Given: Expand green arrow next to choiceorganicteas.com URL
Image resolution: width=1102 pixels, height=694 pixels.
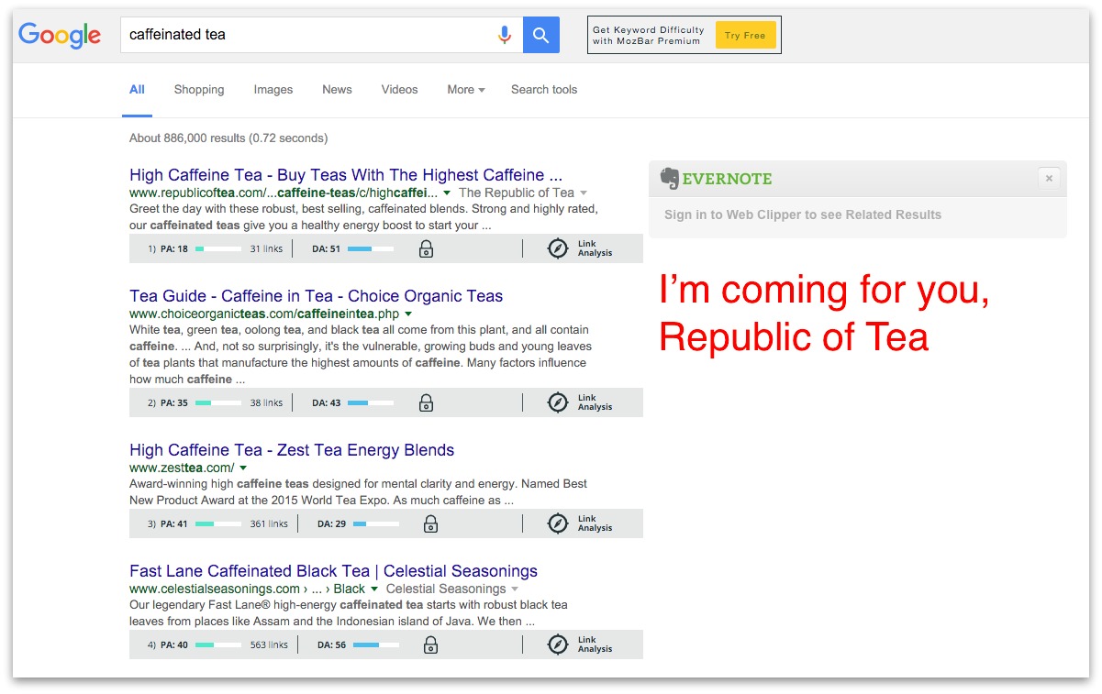Looking at the screenshot, I should [408, 314].
